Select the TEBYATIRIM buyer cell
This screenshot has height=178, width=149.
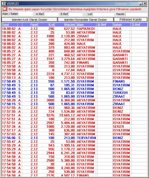[x=86, y=138]
